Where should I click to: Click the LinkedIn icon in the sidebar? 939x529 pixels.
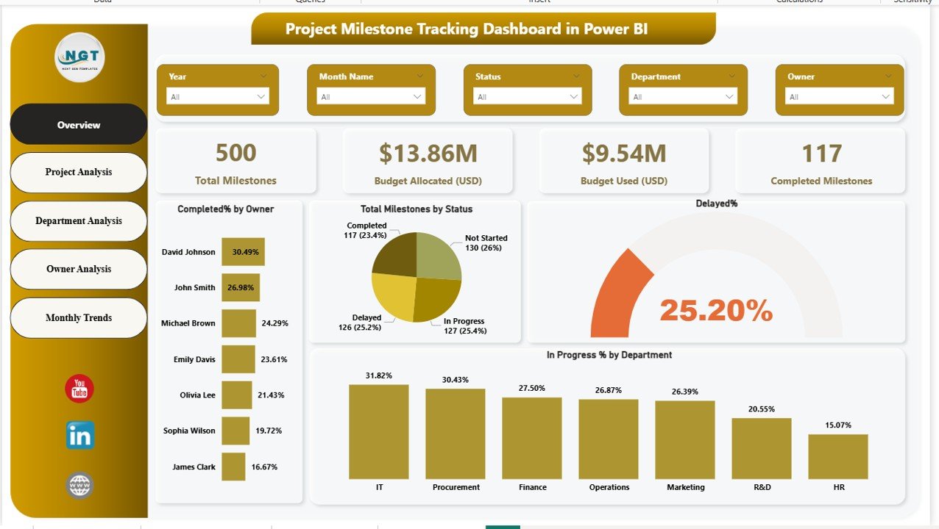click(x=79, y=435)
